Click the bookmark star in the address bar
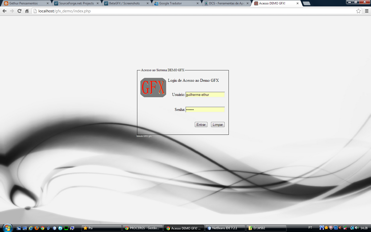Viewport: 371px width, 232px height. coord(358,11)
